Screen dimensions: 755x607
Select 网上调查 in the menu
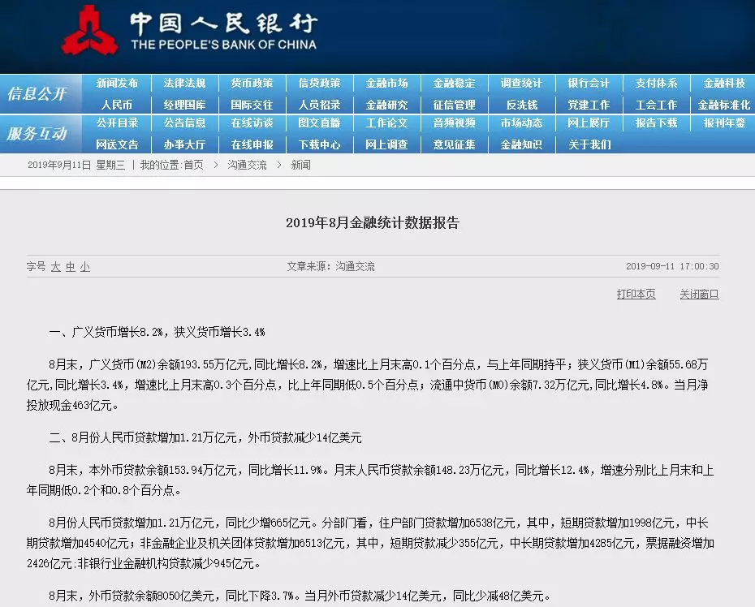pos(386,144)
